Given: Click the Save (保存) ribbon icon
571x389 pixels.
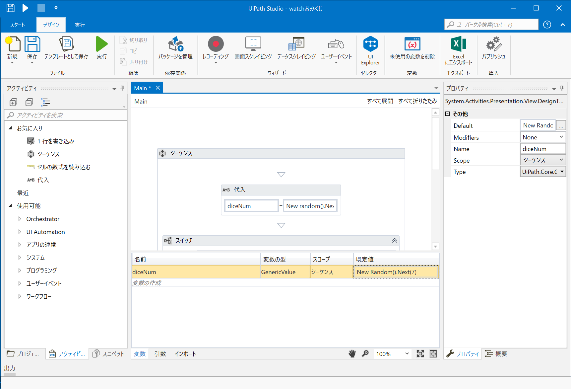Looking at the screenshot, I should [32, 44].
